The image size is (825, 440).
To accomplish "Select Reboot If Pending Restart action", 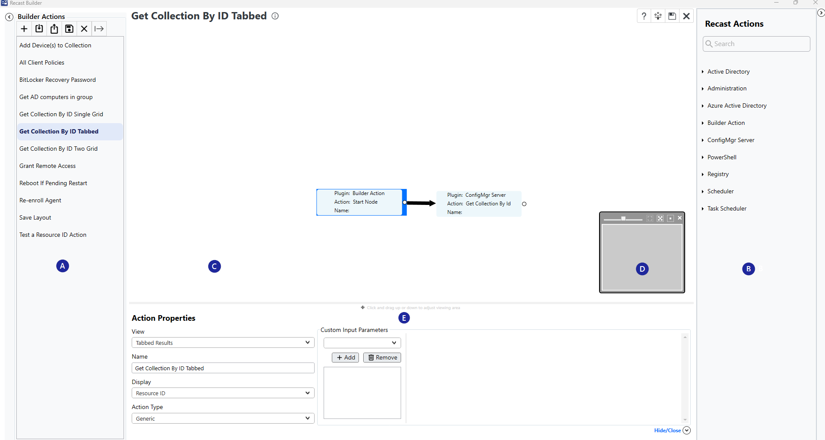I will click(70, 183).
